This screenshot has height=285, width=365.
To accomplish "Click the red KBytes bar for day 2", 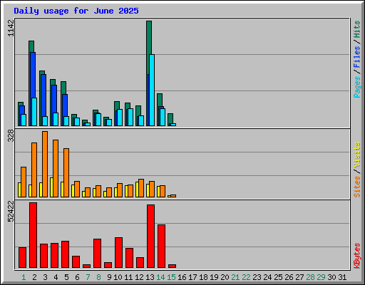I will pyautogui.click(x=33, y=235).
